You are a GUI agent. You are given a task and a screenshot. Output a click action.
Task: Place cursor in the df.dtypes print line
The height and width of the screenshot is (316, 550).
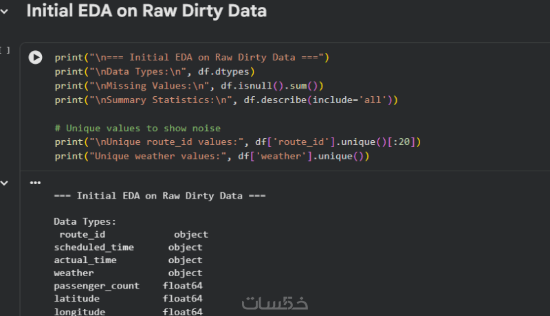[x=155, y=72]
